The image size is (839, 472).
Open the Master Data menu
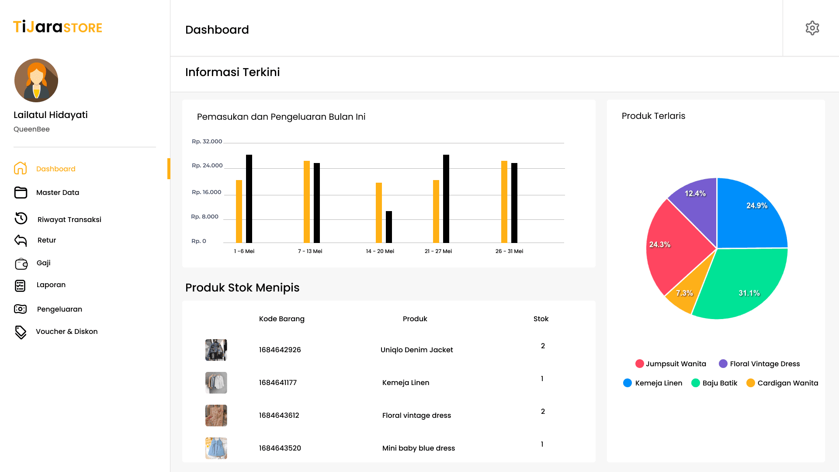(x=58, y=193)
